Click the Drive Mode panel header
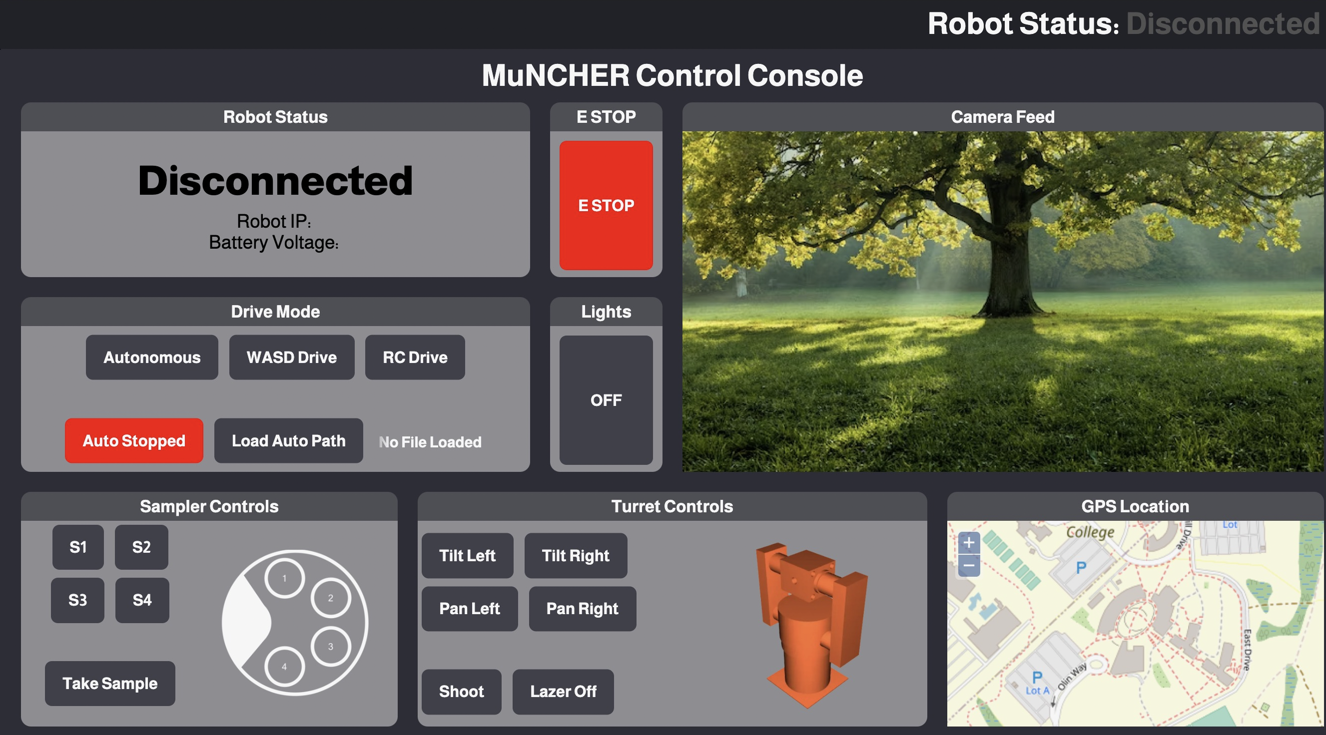This screenshot has height=735, width=1326. tap(275, 312)
